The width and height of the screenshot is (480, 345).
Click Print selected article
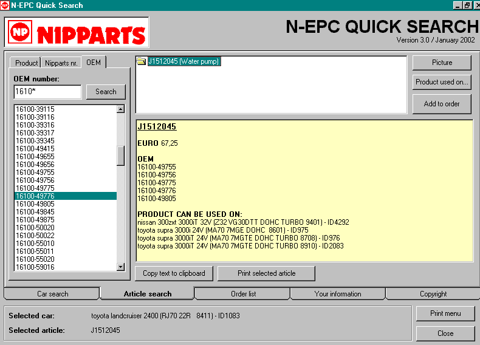pos(266,273)
